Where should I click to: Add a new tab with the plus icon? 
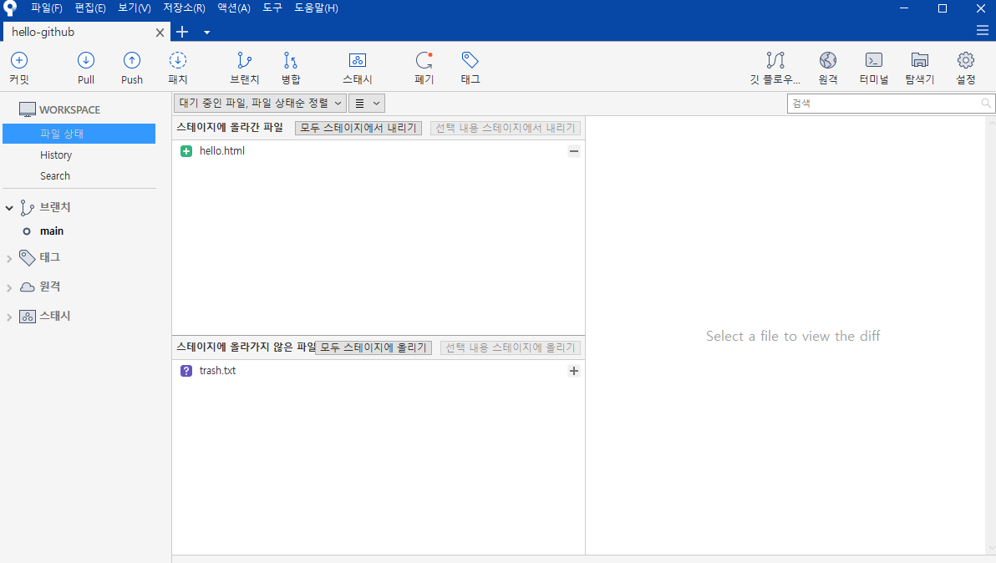(182, 32)
